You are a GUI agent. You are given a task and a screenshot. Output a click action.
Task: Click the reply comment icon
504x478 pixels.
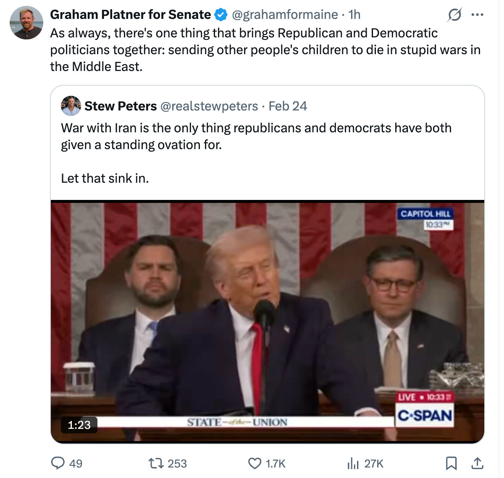[58, 463]
